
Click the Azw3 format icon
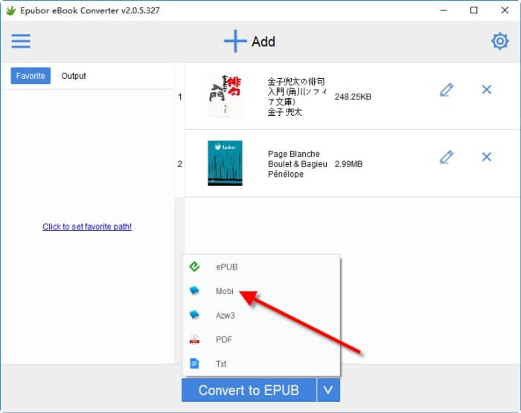point(194,315)
